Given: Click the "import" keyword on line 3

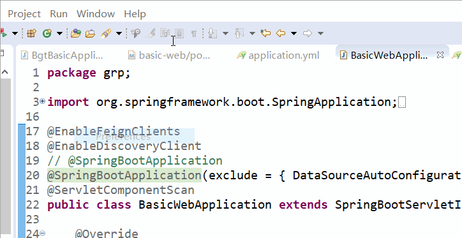Looking at the screenshot, I should (x=68, y=102).
